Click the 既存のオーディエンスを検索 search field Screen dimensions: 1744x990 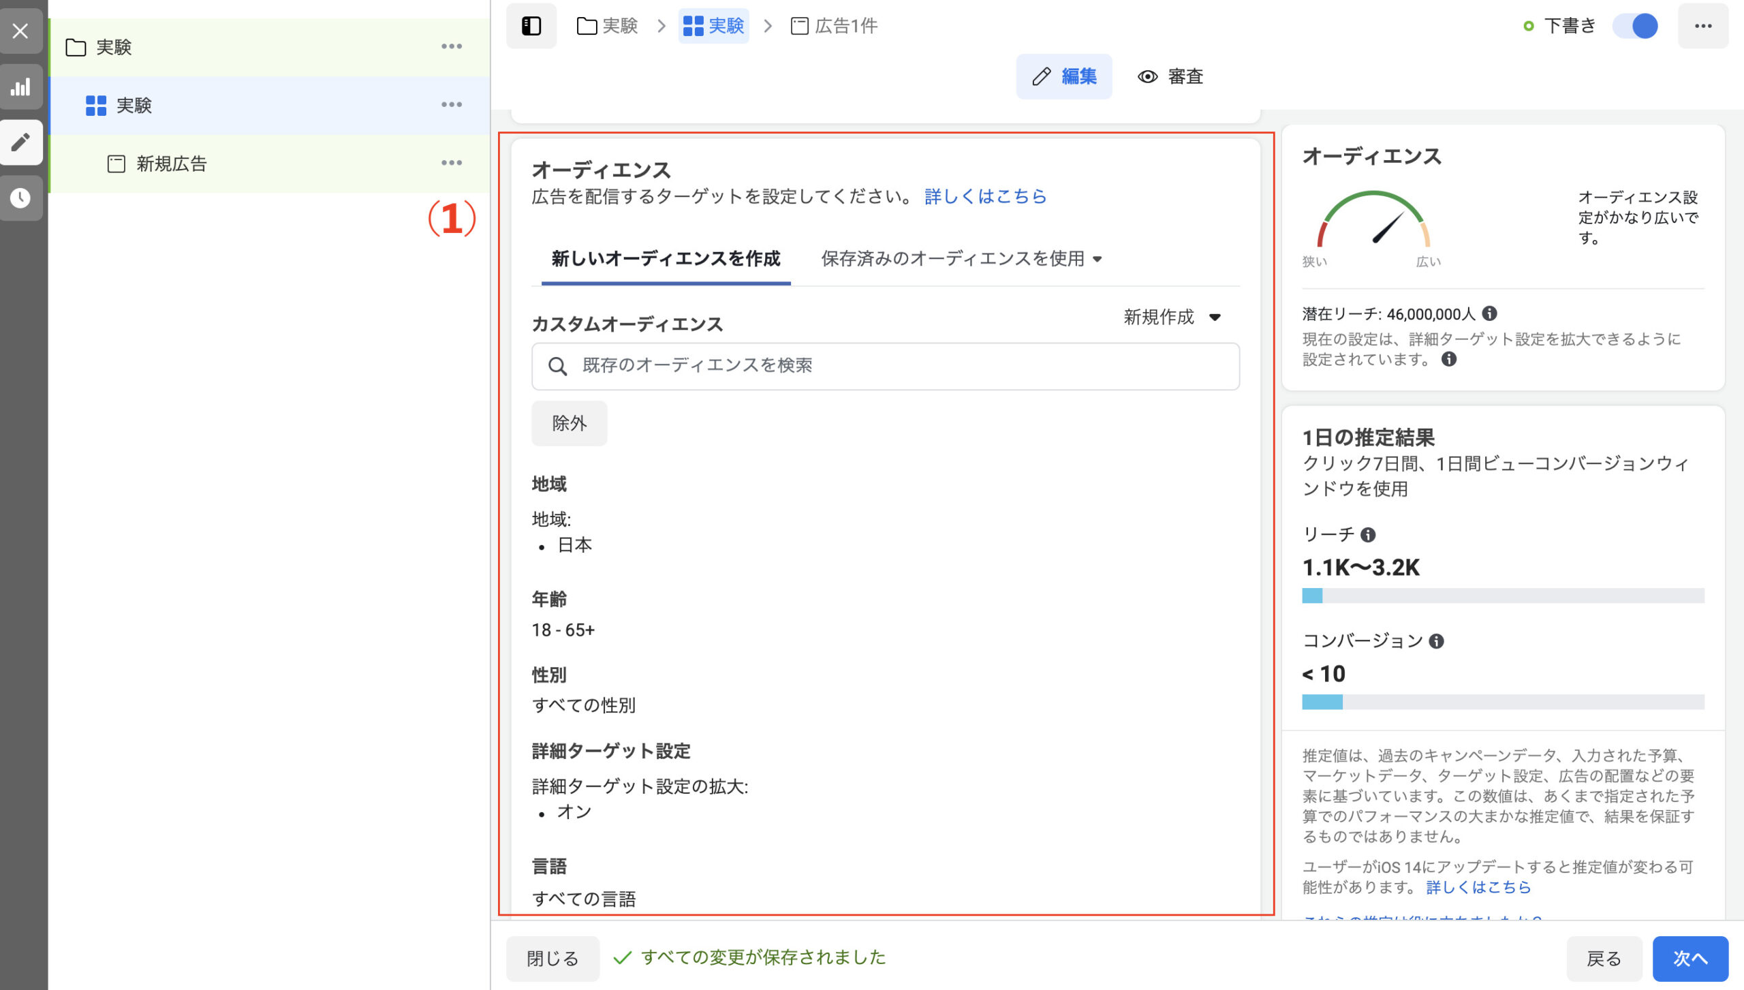(886, 366)
